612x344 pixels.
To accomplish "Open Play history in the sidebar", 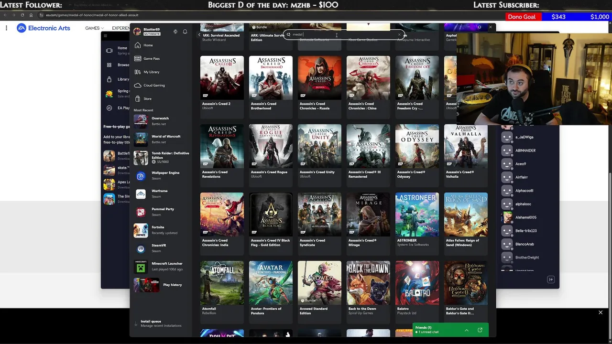I will [x=158, y=285].
